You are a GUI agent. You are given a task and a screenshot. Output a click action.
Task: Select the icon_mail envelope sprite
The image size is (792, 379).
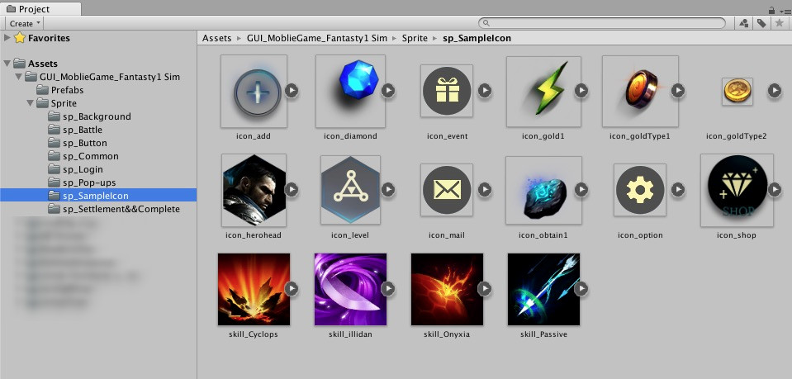[x=447, y=190]
